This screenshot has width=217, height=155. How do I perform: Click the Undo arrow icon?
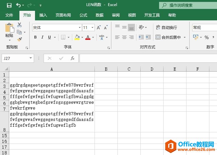tap(18, 5)
